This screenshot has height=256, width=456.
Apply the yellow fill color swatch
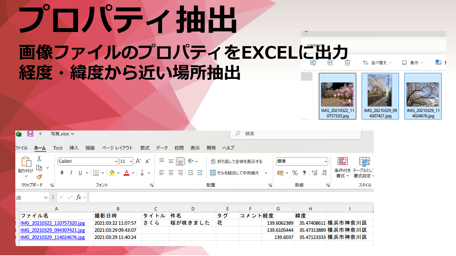pos(112,173)
